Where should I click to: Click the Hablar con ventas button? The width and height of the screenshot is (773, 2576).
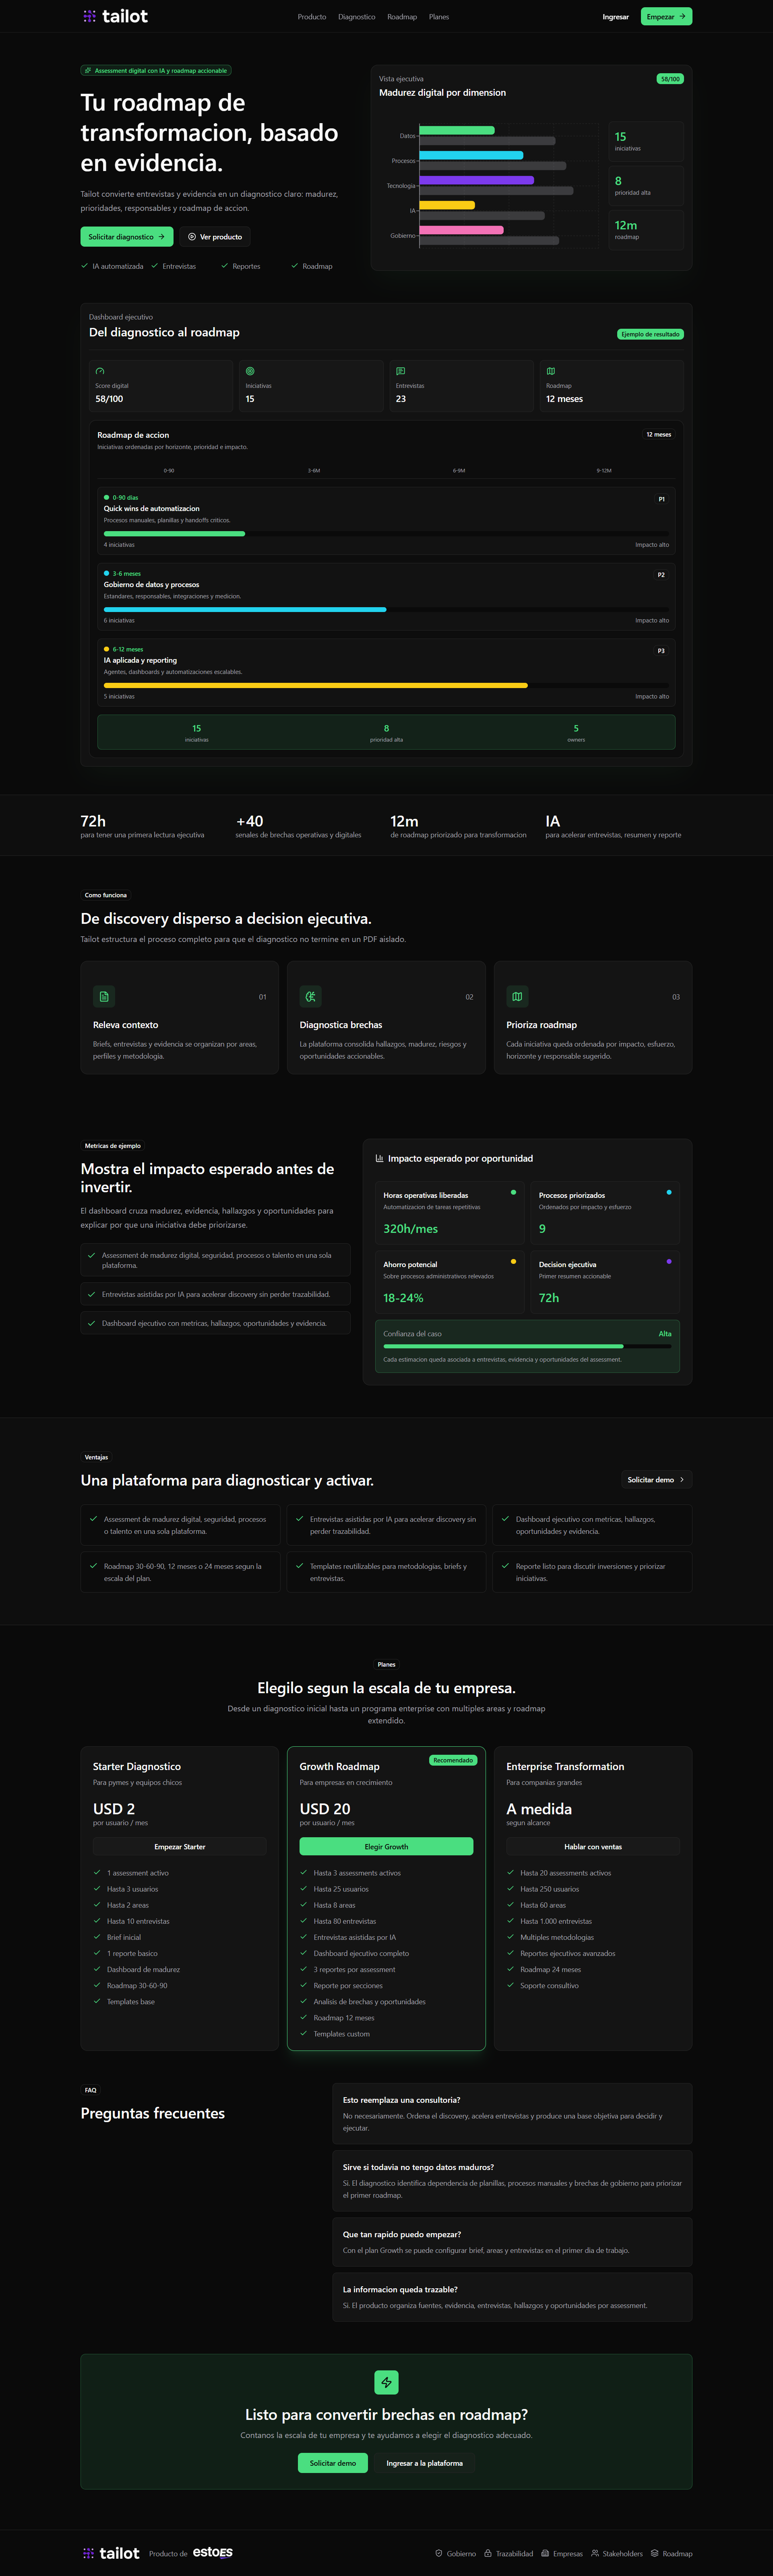(593, 1846)
